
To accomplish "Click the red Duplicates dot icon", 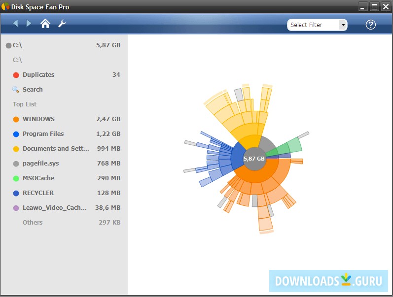I will tap(16, 75).
